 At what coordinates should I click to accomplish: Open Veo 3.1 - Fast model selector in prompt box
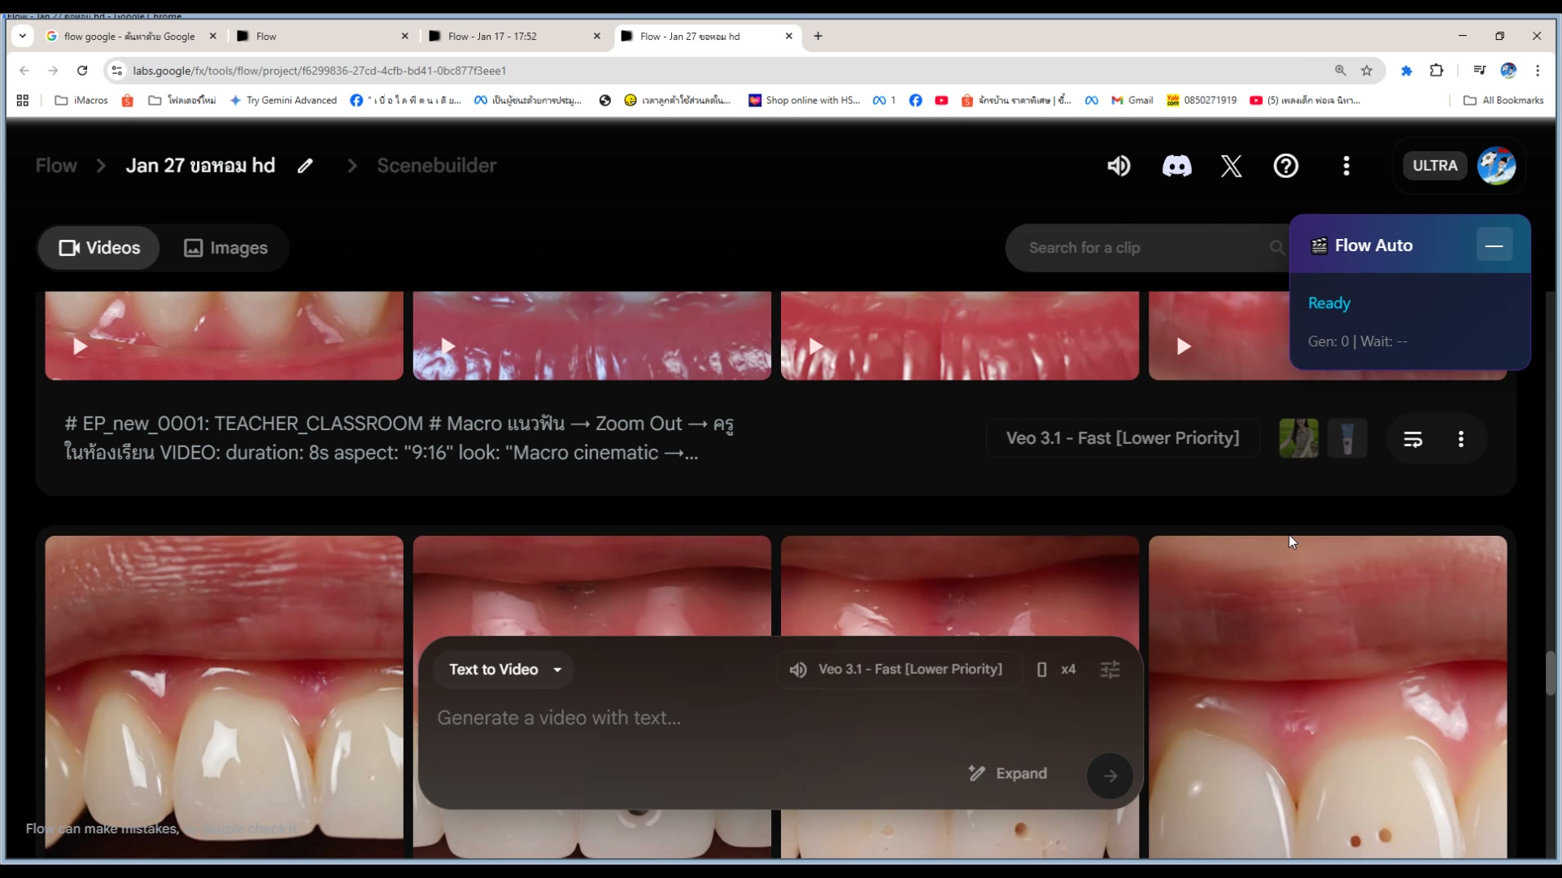point(910,669)
